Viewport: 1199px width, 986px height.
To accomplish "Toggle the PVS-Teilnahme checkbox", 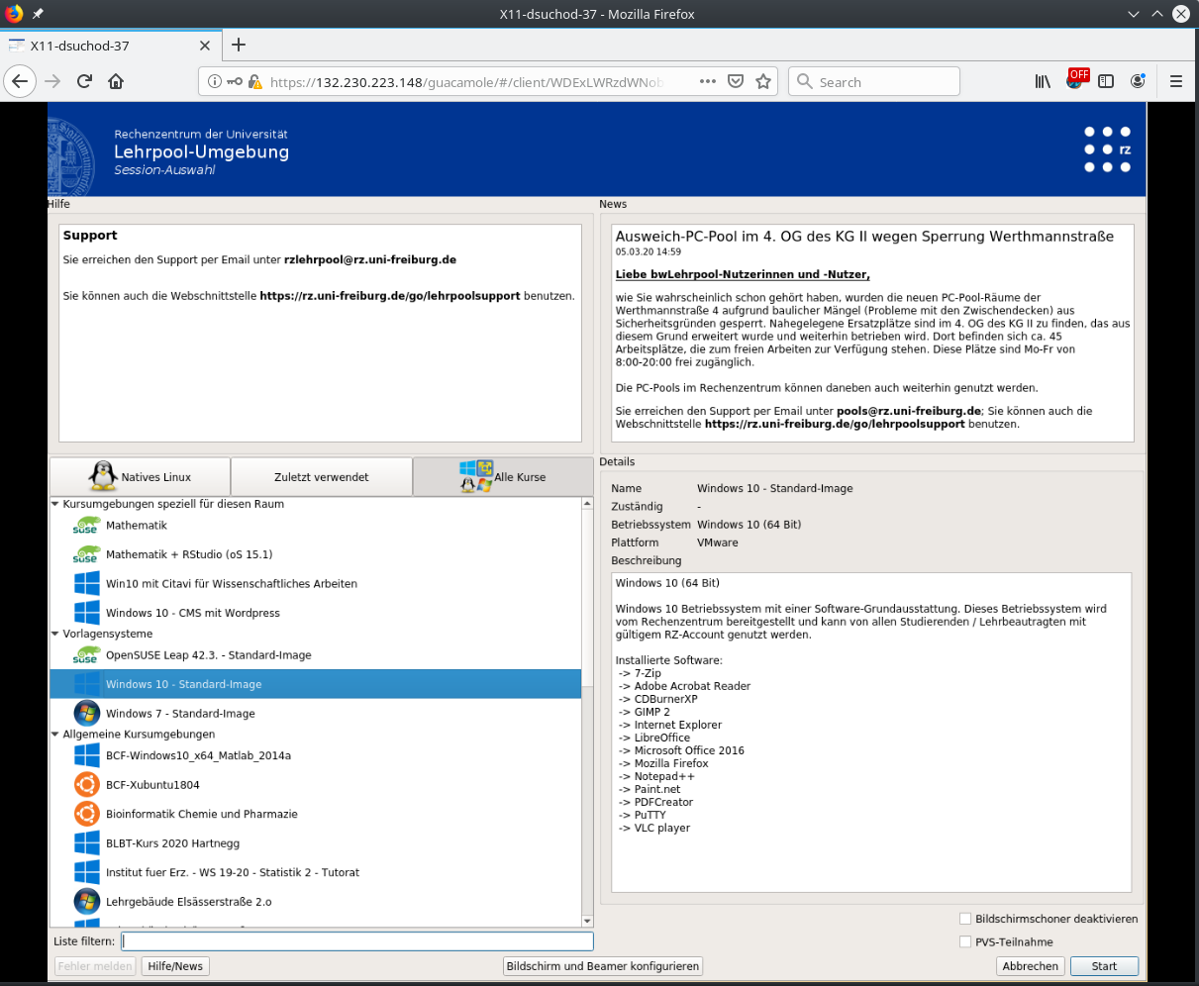I will pos(965,942).
